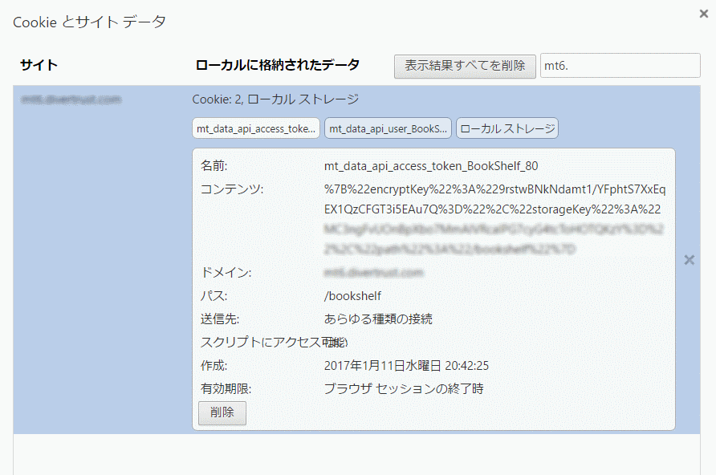Focus the search field containing mt6.

620,66
